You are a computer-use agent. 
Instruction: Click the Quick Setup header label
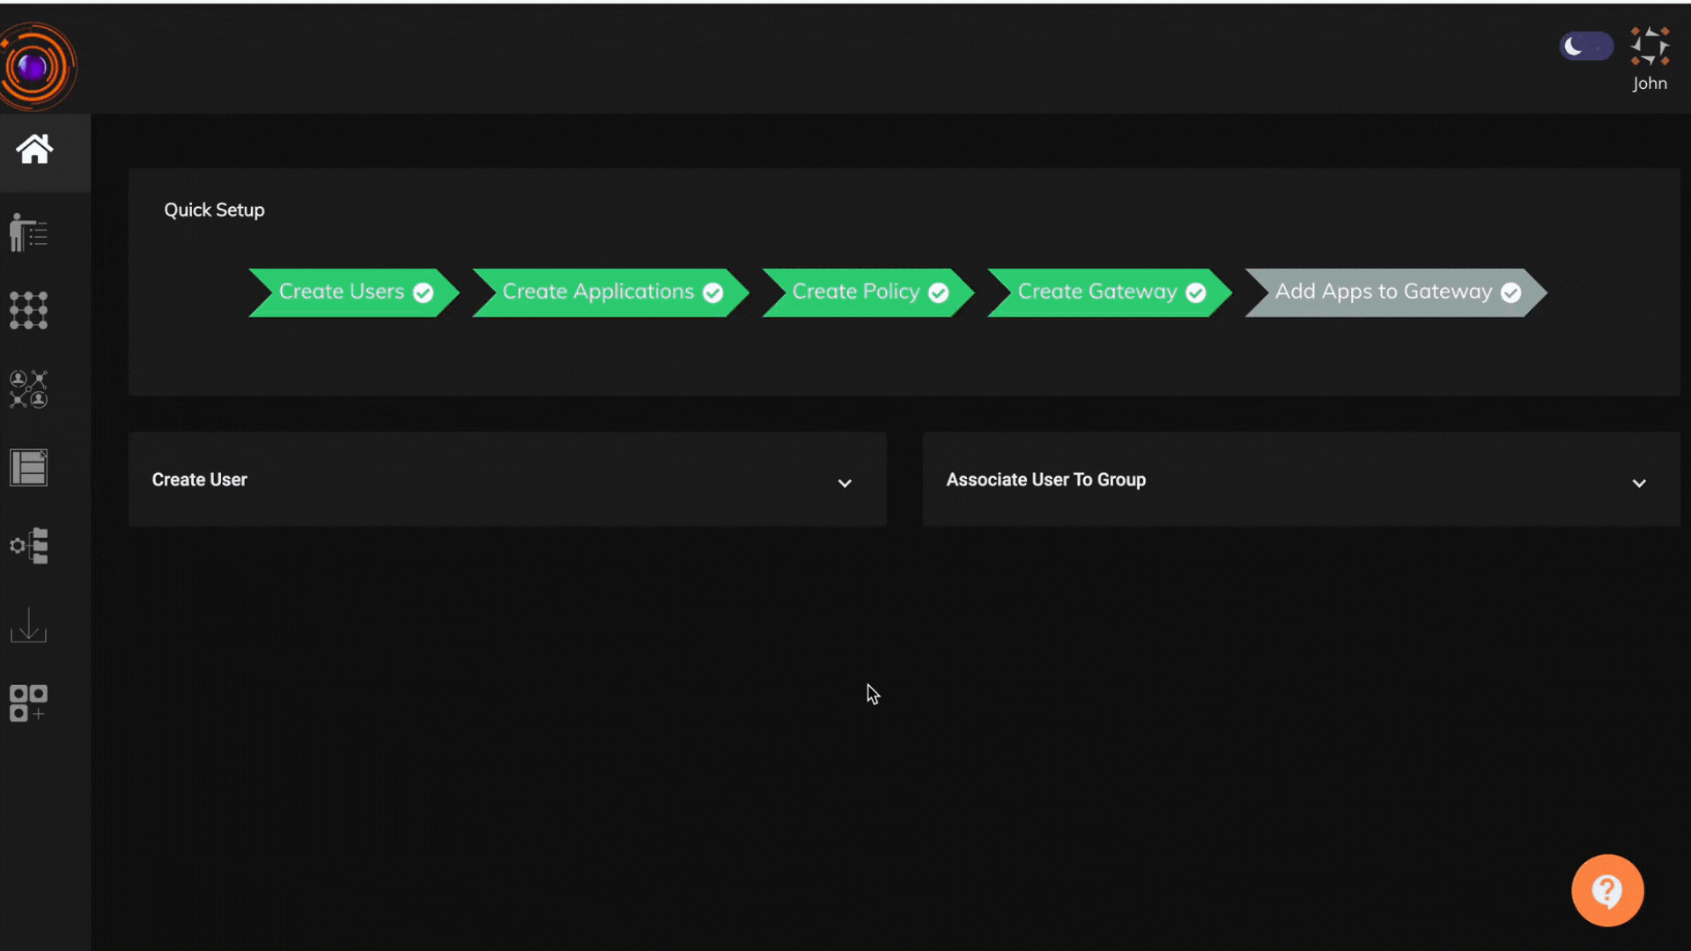pos(214,209)
